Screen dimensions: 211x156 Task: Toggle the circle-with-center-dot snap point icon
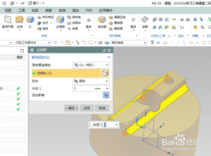204,43
